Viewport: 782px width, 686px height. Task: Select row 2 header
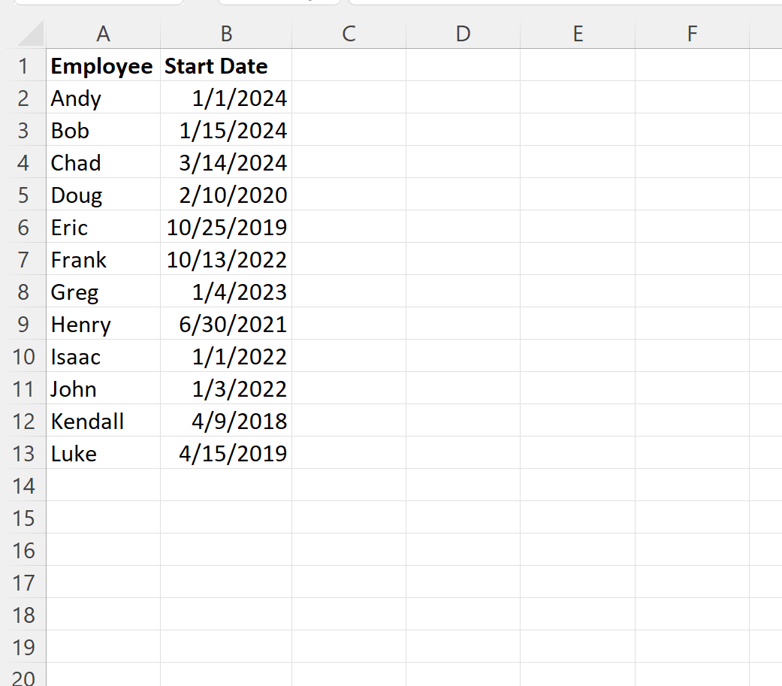pos(23,98)
